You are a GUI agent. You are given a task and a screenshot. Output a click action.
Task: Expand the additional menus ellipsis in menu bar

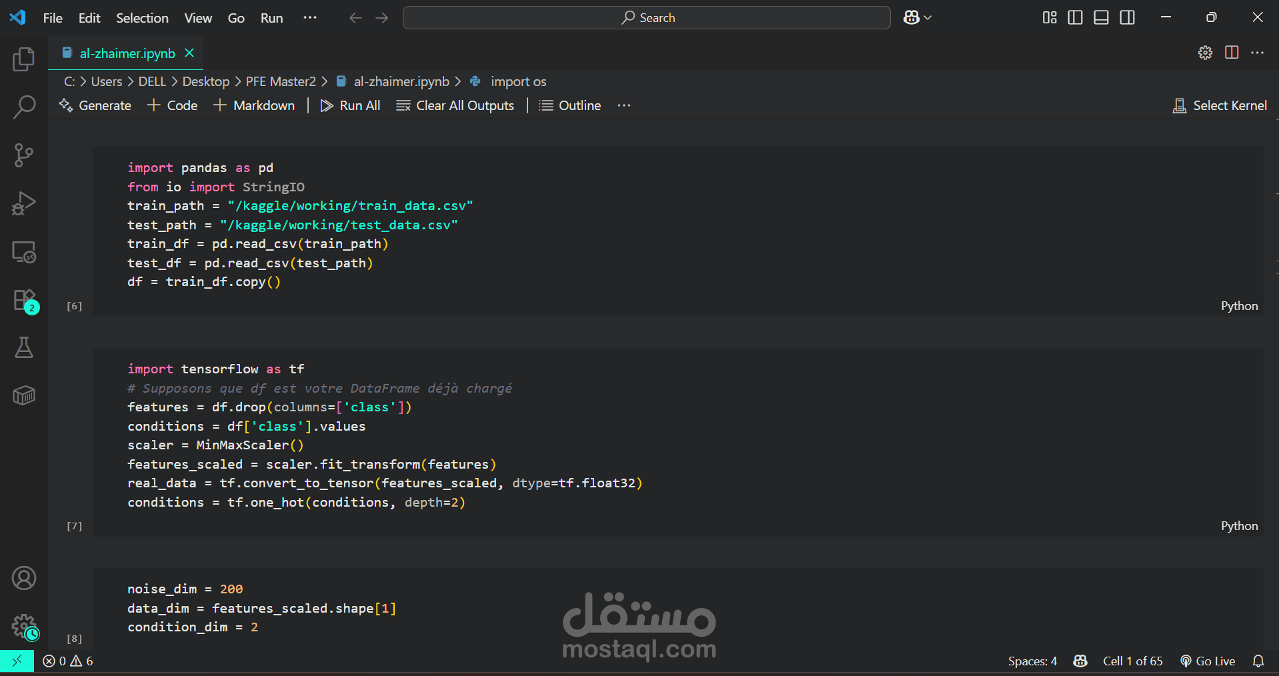coord(310,18)
